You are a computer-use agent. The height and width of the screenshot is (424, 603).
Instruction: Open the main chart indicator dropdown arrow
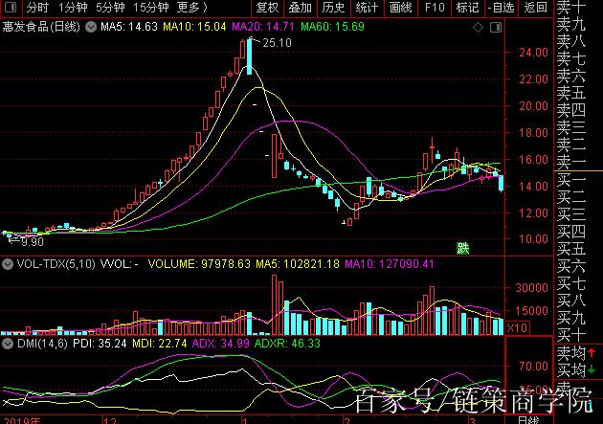[91, 27]
